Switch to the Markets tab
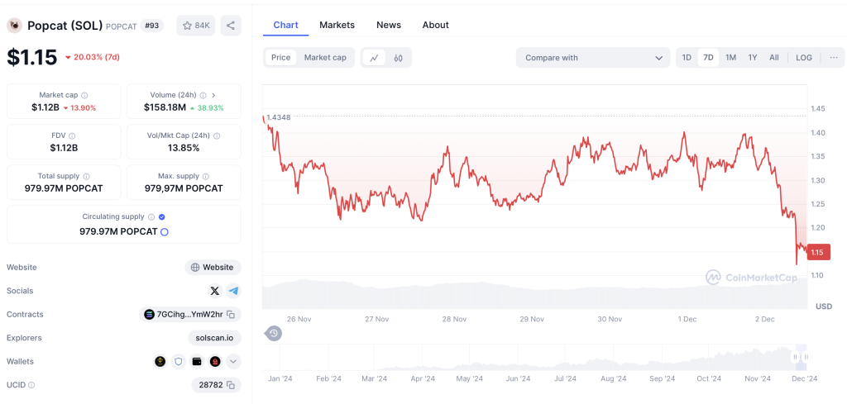The height and width of the screenshot is (404, 847). [x=337, y=25]
